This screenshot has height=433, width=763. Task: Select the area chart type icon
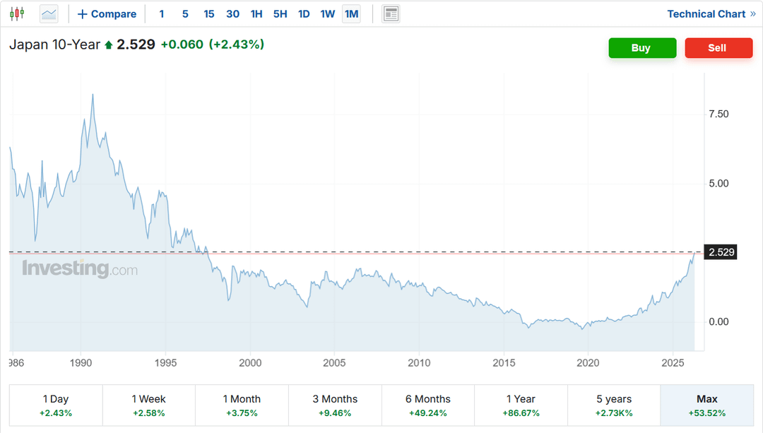pos(49,13)
